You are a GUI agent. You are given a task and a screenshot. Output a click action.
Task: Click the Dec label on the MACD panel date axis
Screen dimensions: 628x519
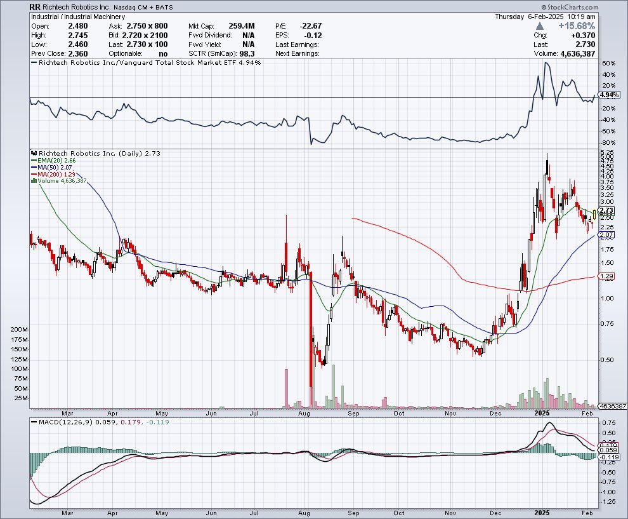click(x=496, y=513)
